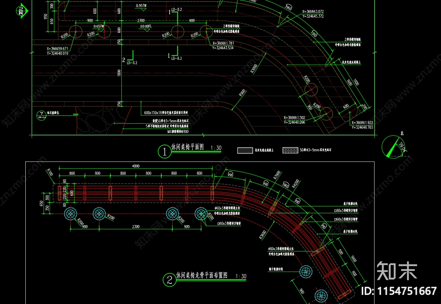The height and width of the screenshot is (304, 441).
Task: Select the R3900 radius dimension
Action: (x=277, y=175)
